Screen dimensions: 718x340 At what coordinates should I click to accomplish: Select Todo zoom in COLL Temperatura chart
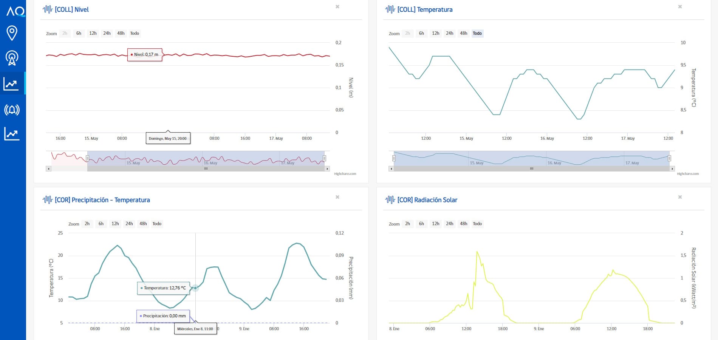pyautogui.click(x=477, y=33)
